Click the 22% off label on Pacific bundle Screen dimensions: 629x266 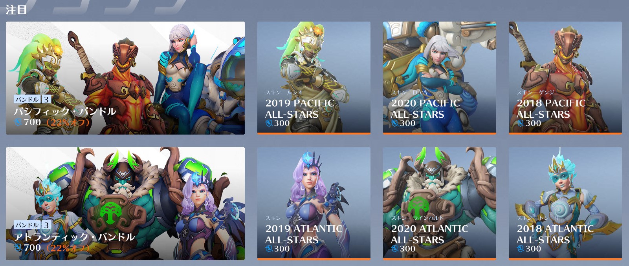pyautogui.click(x=68, y=122)
